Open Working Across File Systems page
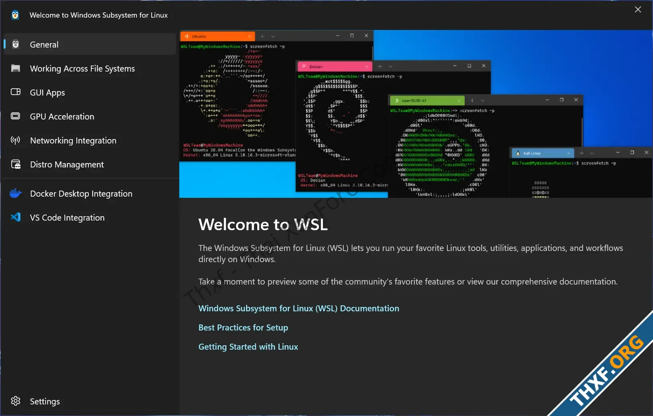653x416 pixels. 90,68
